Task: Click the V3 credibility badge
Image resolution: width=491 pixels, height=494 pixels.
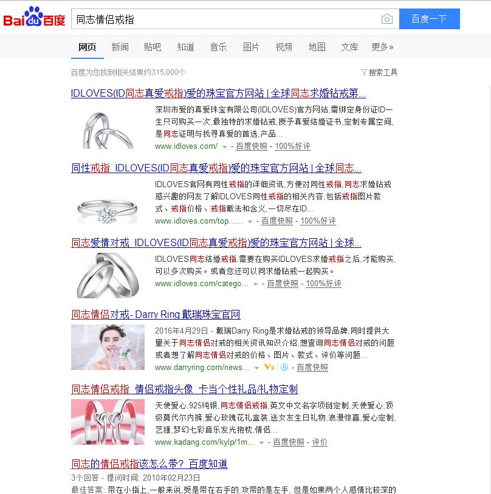Action: pos(269,367)
